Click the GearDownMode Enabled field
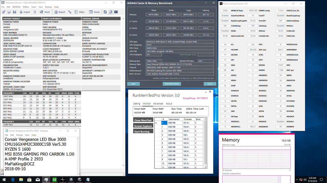Viewport: 327px width, 183px height. pos(225,16)
